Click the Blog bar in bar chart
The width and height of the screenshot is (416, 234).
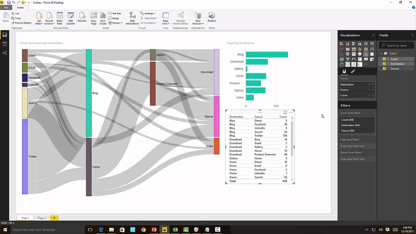(x=267, y=55)
